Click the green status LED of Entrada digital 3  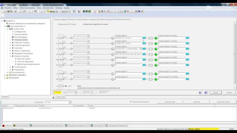[156, 54]
